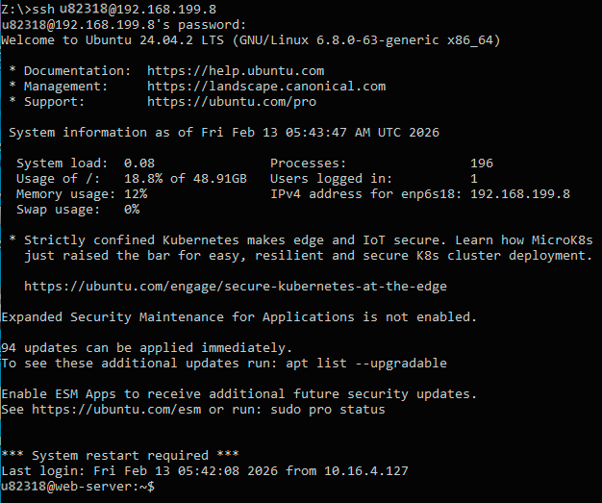Click the Processes count 196

[x=482, y=163]
